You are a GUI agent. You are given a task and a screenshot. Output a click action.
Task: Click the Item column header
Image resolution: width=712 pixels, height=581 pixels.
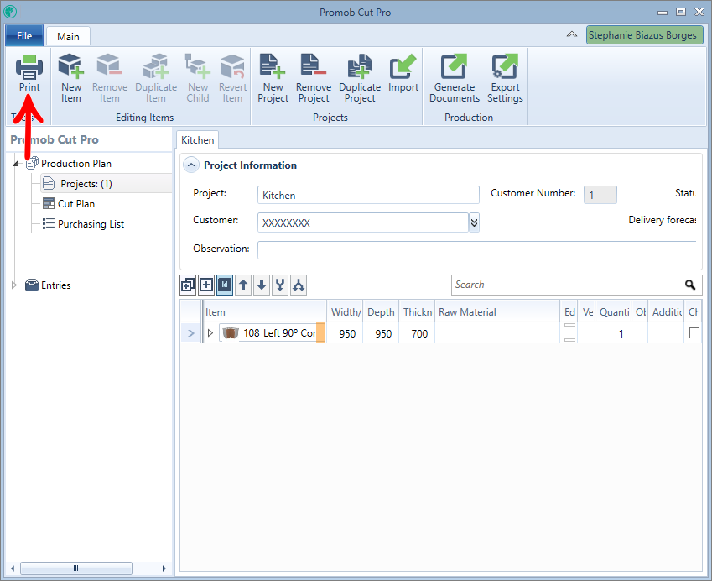pyautogui.click(x=264, y=311)
